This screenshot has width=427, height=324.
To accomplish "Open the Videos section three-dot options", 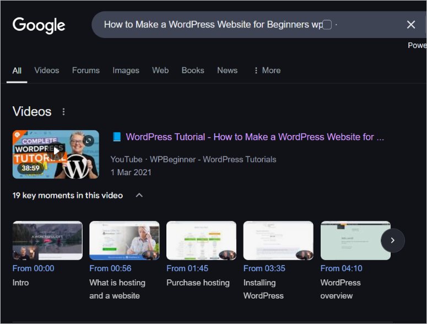I will click(x=63, y=112).
